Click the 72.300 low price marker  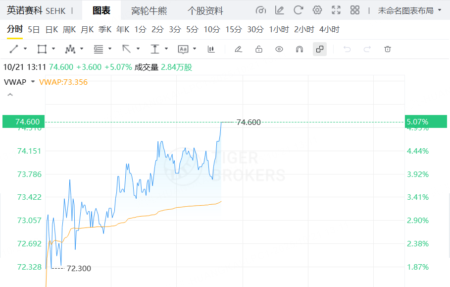79,268
